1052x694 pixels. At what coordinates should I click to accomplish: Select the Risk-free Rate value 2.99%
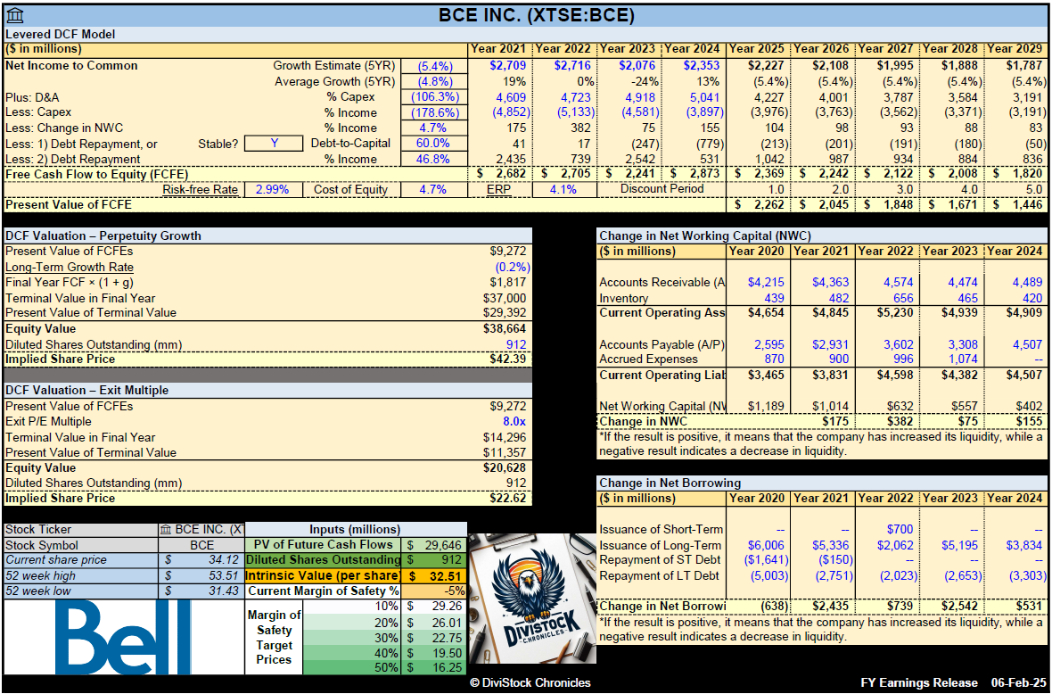pyautogui.click(x=272, y=189)
